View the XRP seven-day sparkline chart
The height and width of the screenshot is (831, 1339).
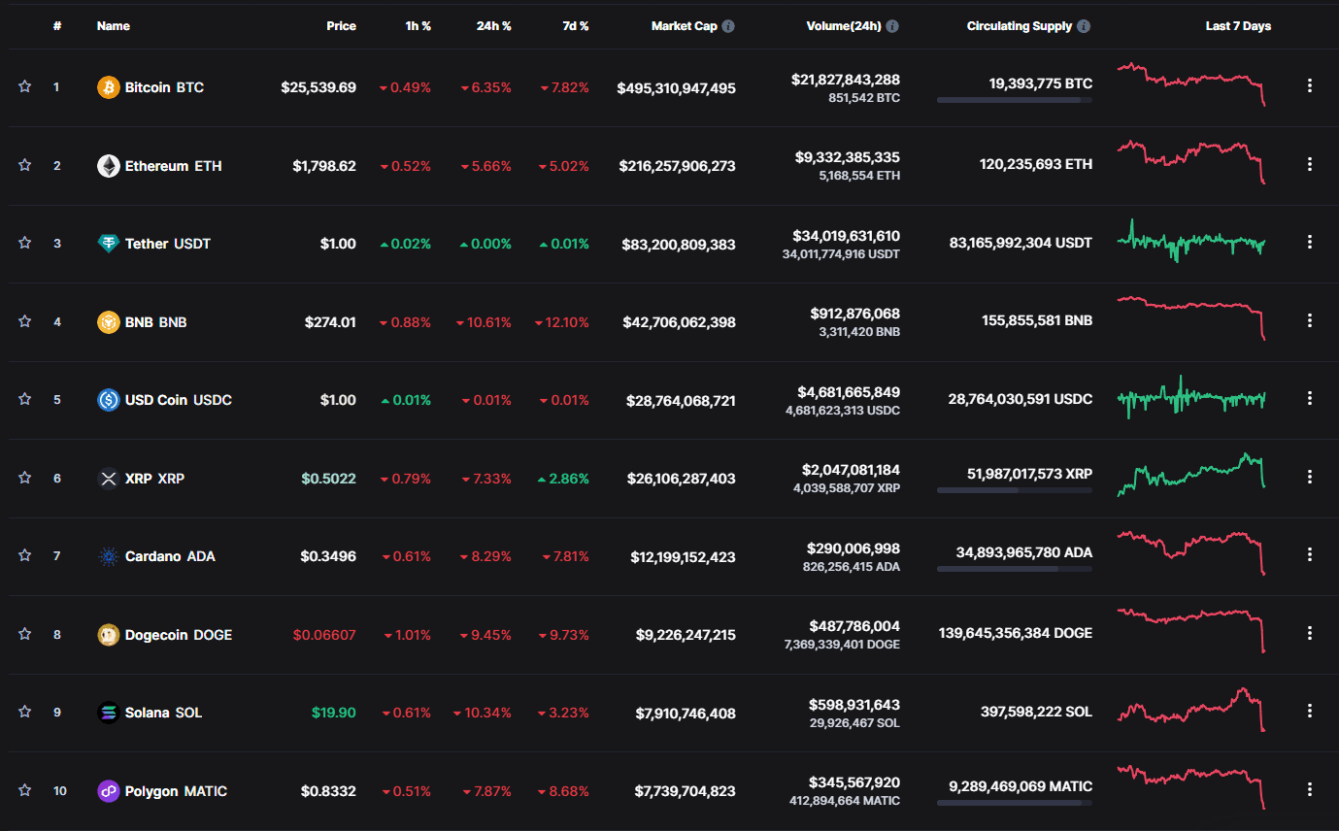pos(1191,475)
